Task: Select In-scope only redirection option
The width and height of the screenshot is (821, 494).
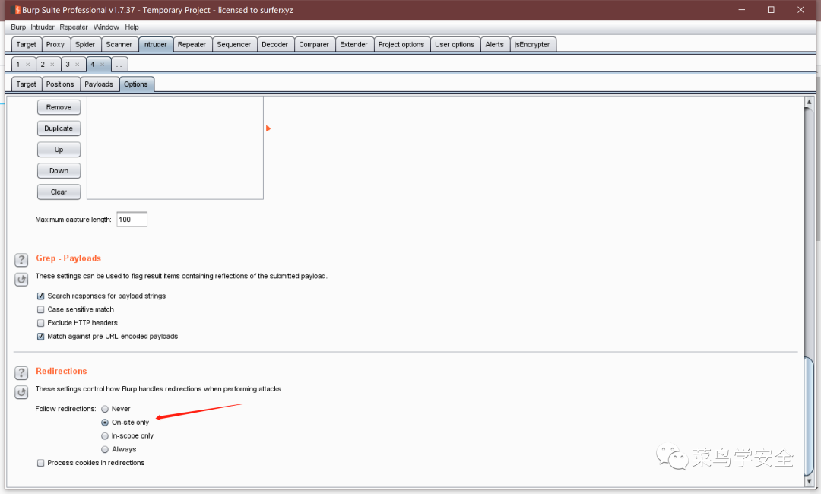Action: pos(105,436)
